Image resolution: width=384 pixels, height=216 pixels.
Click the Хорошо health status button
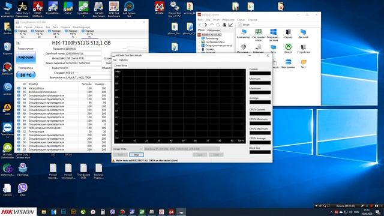point(26,58)
